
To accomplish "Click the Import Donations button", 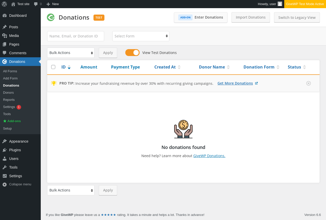I will point(251,17).
